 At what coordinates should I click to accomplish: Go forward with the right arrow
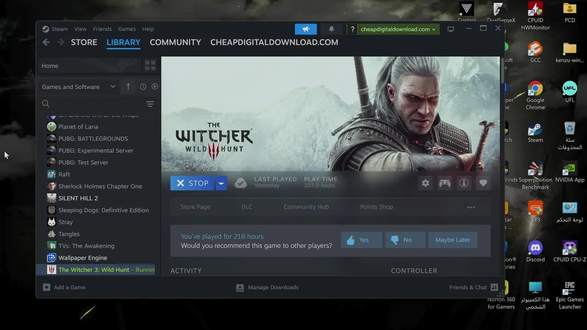[61, 42]
